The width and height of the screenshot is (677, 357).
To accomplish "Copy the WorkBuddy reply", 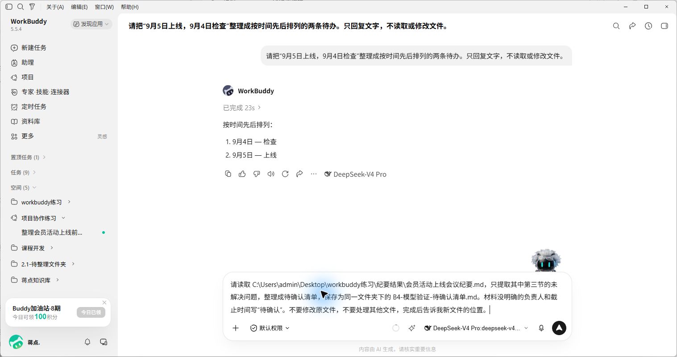I will pos(228,174).
